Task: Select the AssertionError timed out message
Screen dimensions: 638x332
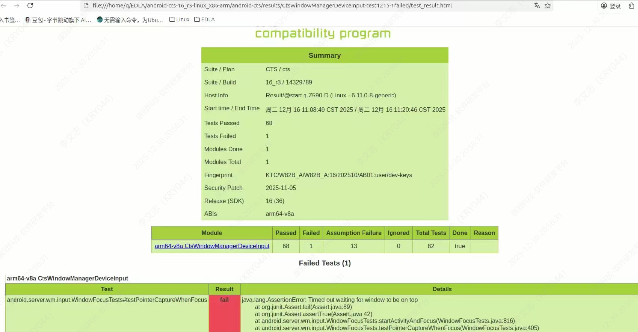Action: coord(330,300)
